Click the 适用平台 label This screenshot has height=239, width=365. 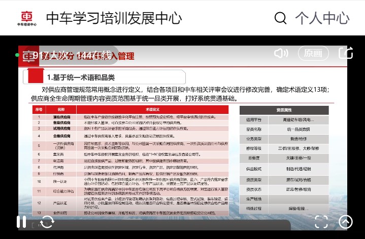pos(254,120)
